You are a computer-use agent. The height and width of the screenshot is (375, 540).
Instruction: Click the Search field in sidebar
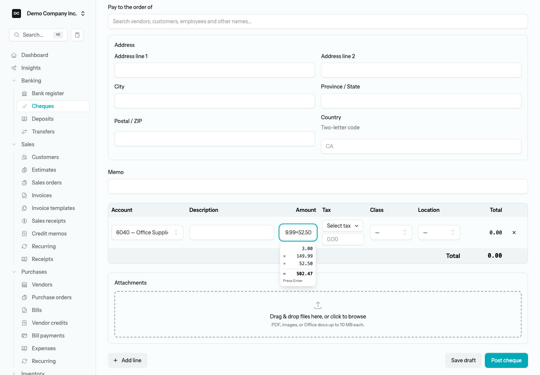pyautogui.click(x=38, y=35)
